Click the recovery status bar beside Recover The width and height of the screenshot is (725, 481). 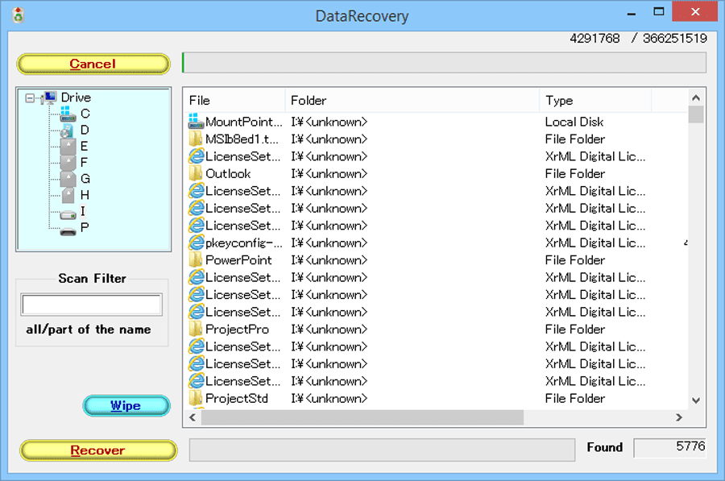click(x=382, y=450)
